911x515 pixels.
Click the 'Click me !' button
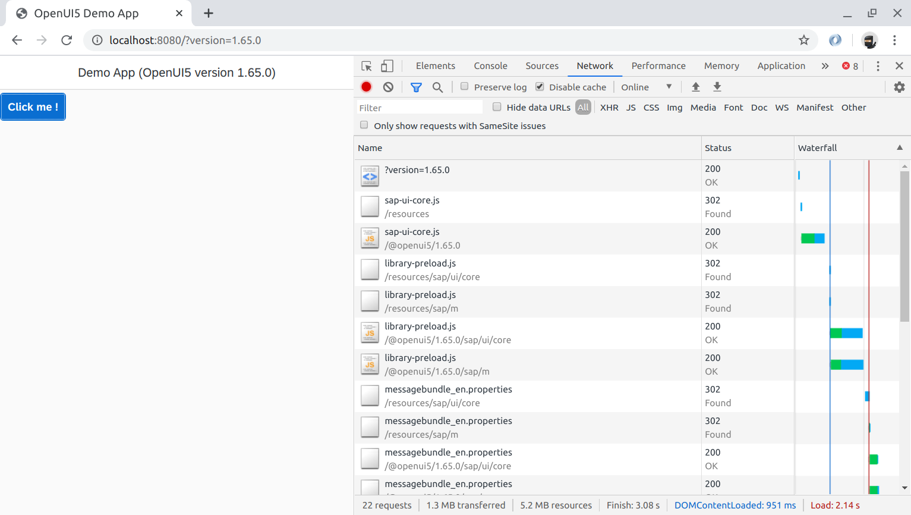coord(33,107)
